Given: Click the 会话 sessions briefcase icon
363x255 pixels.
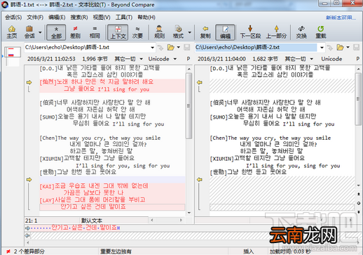Looking at the screenshot, I should [x=29, y=29].
